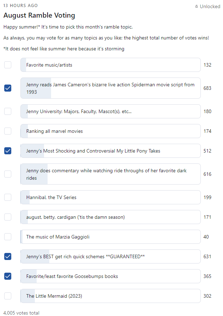Click The Little Mermaid (2023) option bar

click(x=111, y=296)
